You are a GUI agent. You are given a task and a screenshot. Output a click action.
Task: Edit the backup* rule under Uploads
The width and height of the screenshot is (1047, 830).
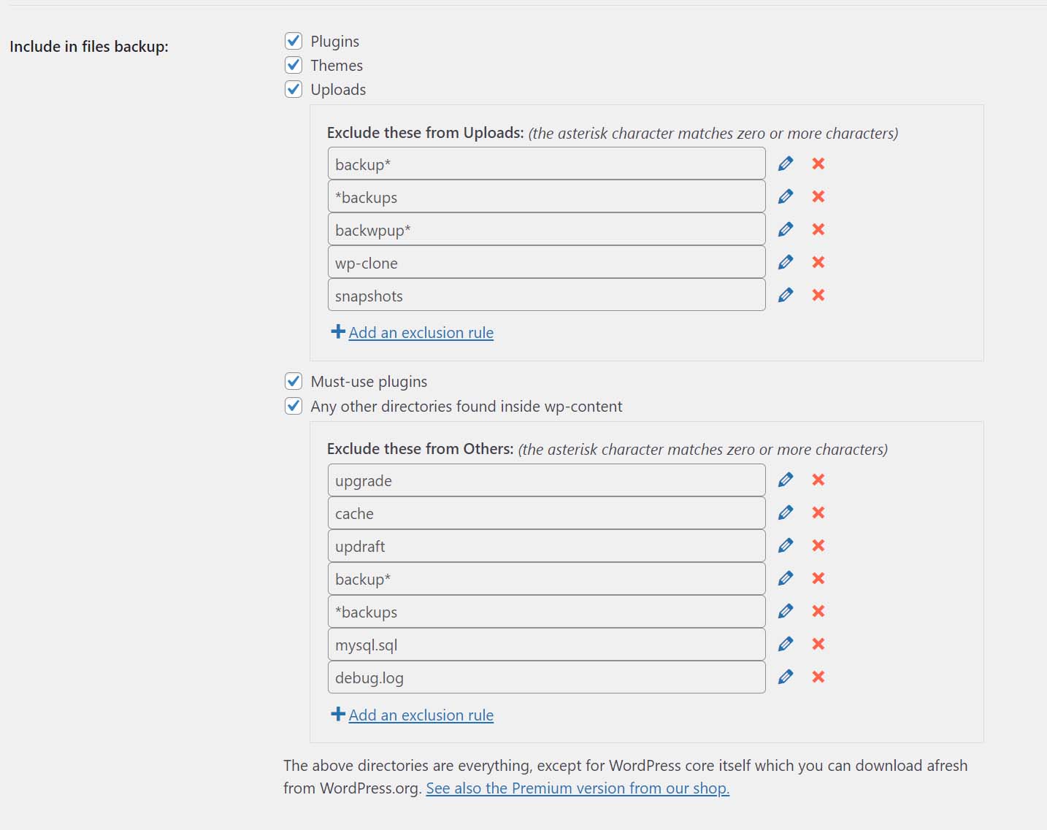pos(786,164)
